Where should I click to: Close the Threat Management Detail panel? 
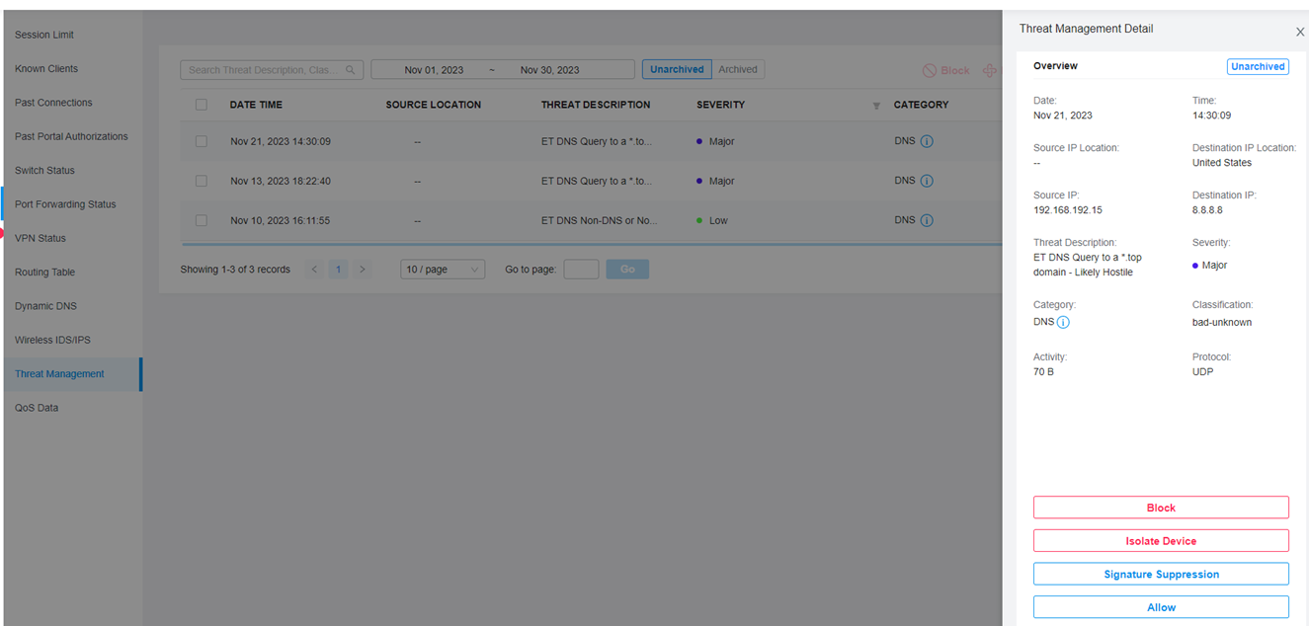pos(1299,32)
